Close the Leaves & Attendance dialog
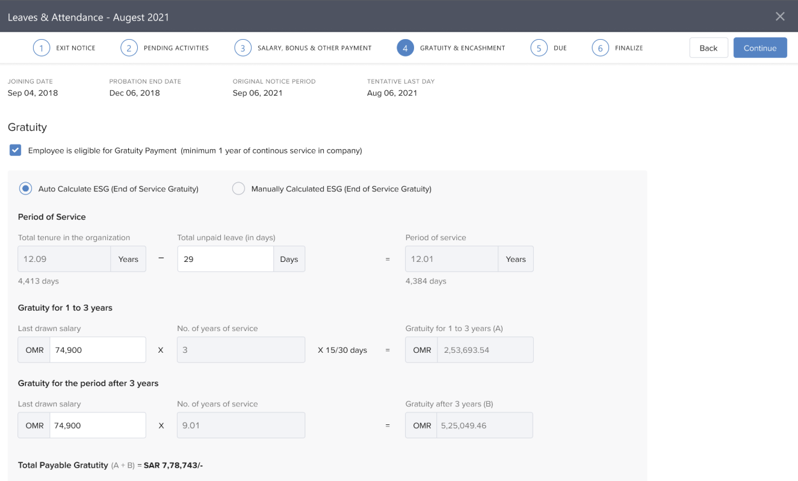Screen dimensions: 798x481 [x=780, y=17]
